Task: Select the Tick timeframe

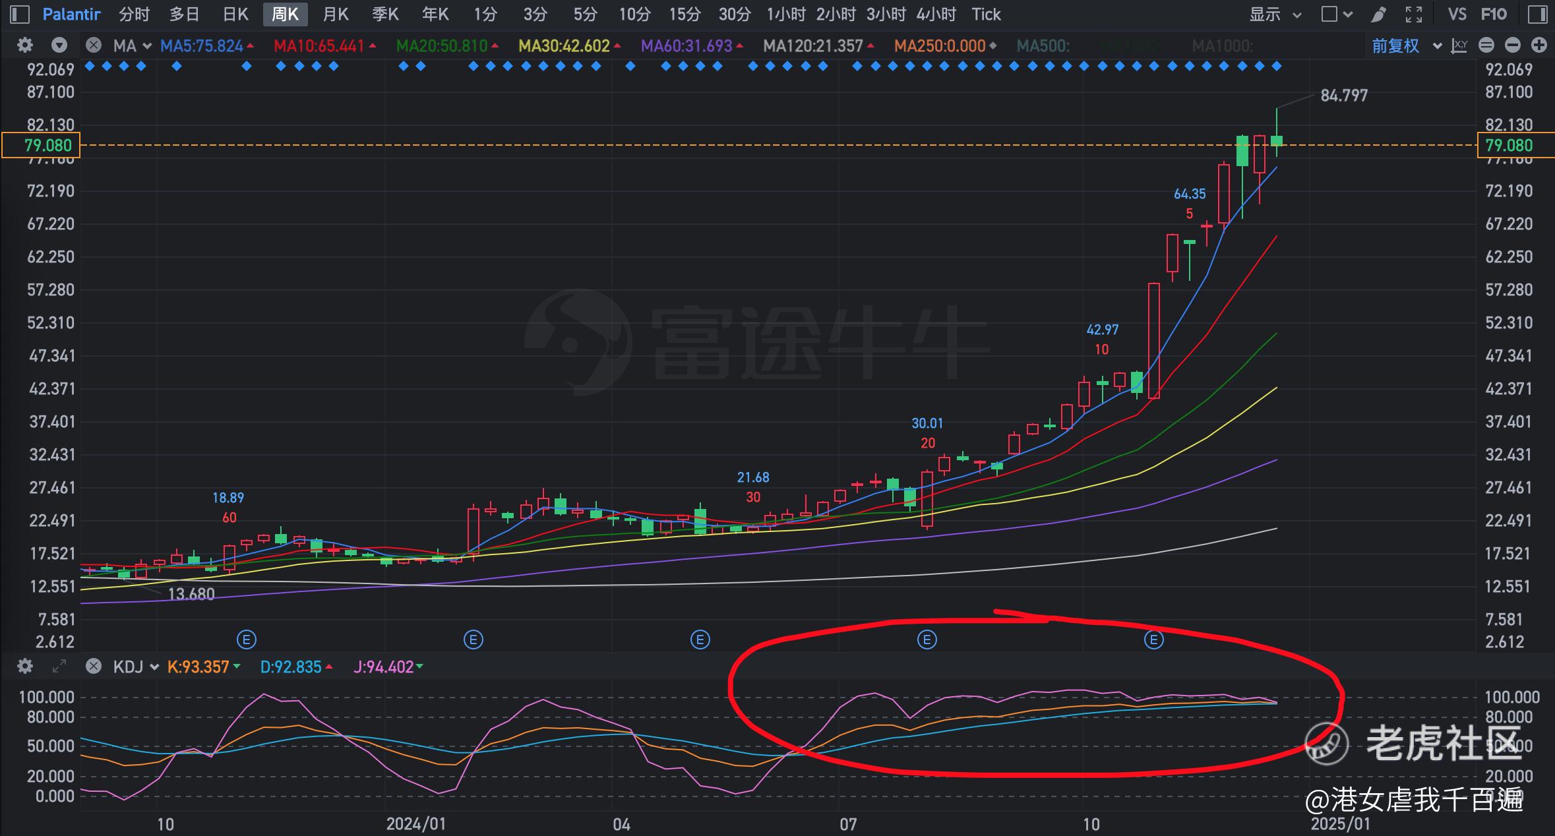Action: tap(987, 14)
